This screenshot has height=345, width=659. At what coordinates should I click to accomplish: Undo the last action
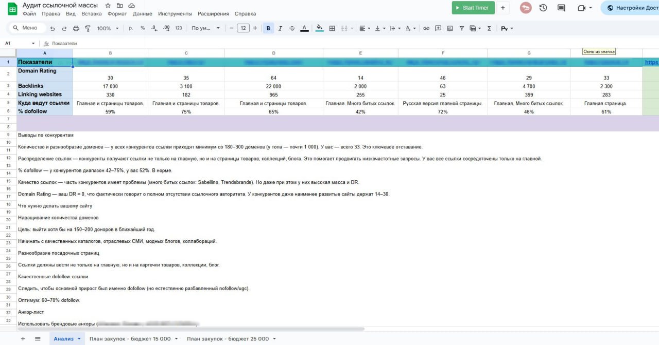tap(53, 28)
